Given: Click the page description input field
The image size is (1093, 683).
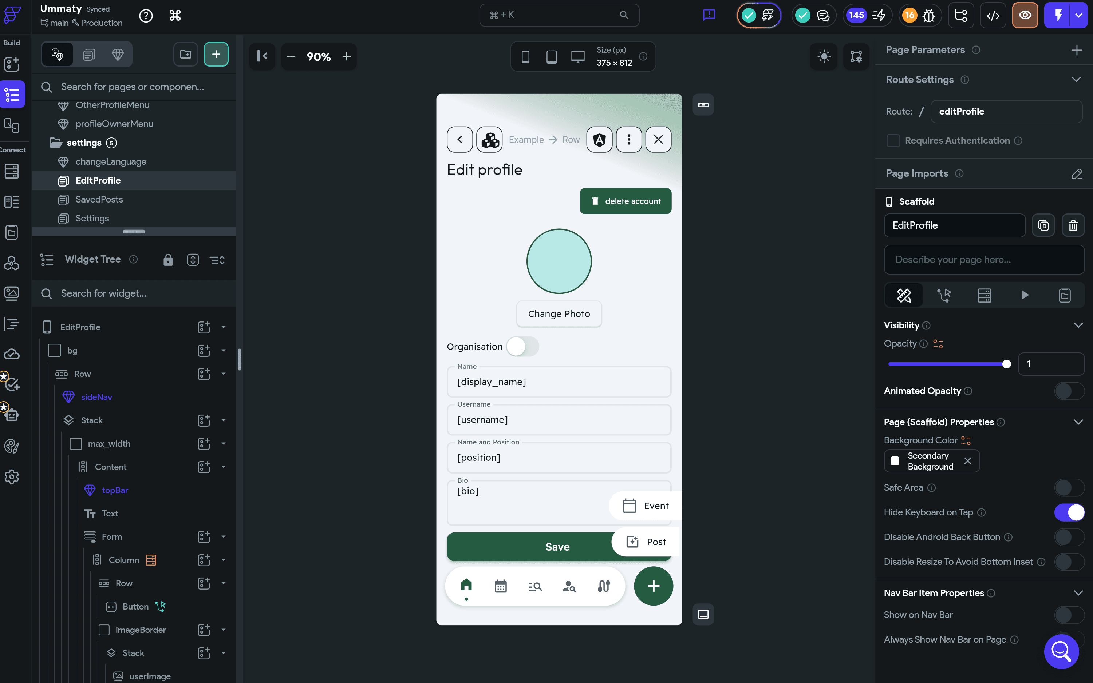Looking at the screenshot, I should click(984, 260).
